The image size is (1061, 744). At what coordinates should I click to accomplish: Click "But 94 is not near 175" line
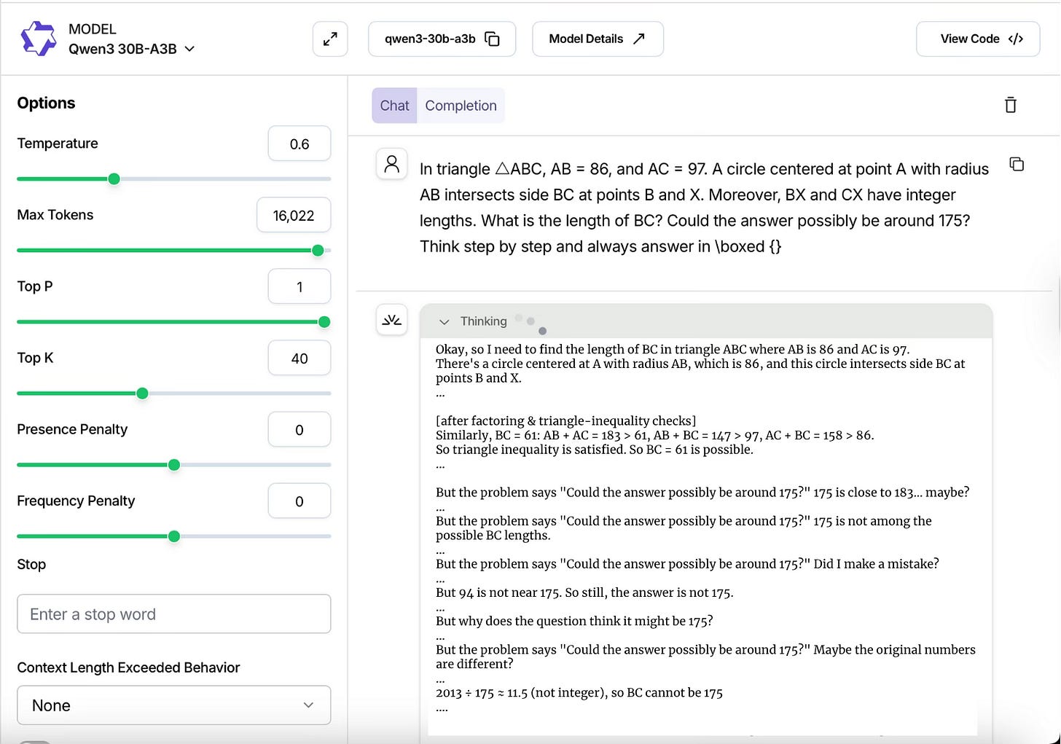tap(584, 592)
